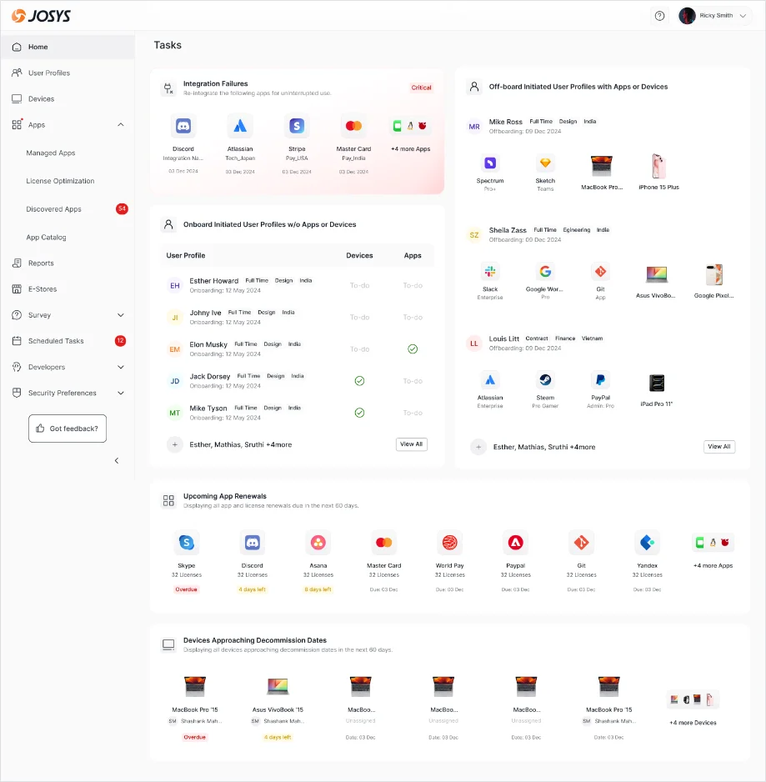
Task: Open Louis Litt offboarding profile
Action: pyautogui.click(x=503, y=338)
